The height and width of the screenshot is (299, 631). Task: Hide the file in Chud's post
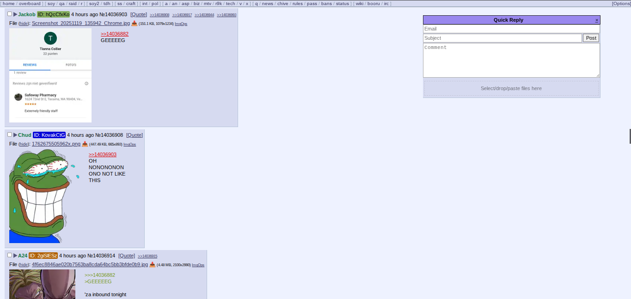[x=24, y=144]
